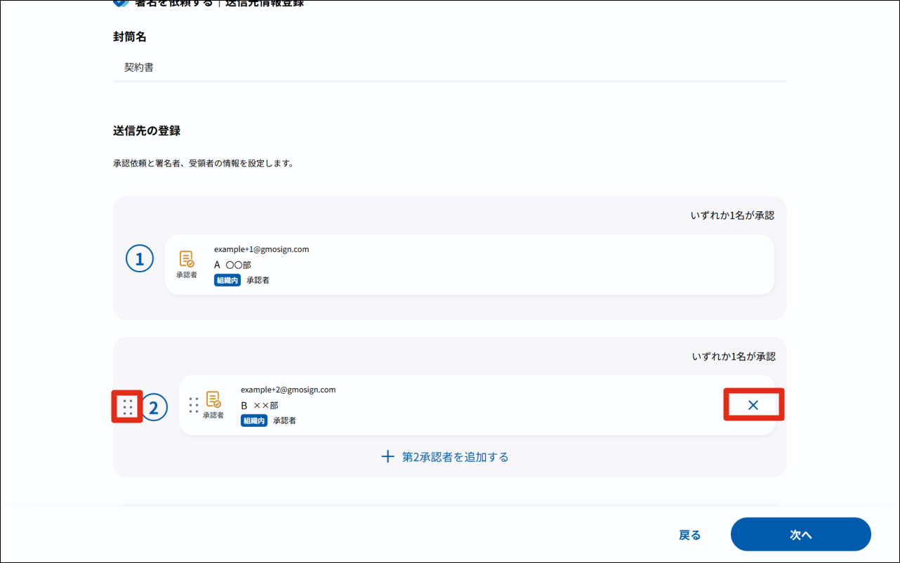Click the 組織内 badge on approver A
The width and height of the screenshot is (900, 563).
tap(227, 280)
